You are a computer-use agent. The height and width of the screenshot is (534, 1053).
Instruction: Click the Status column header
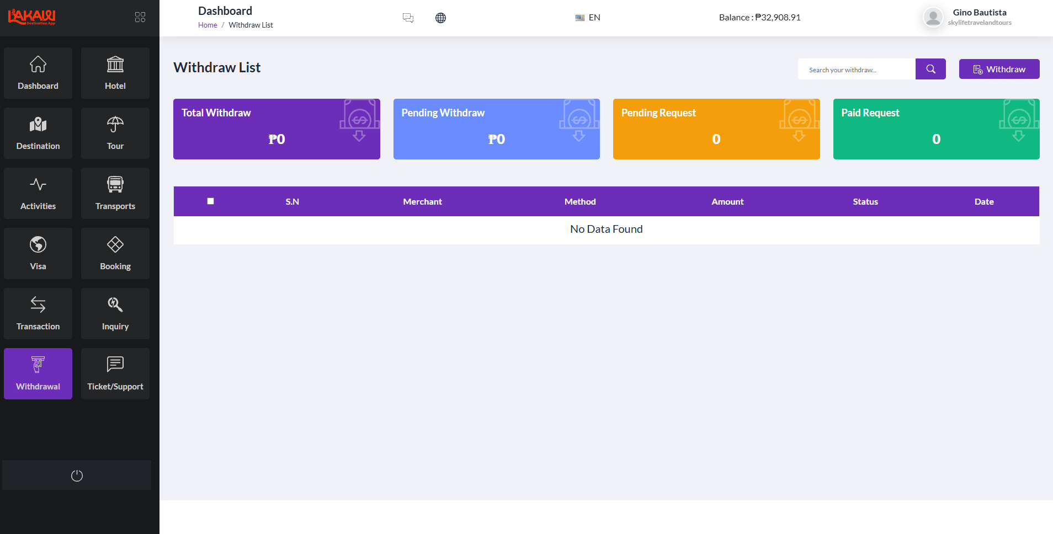865,201
